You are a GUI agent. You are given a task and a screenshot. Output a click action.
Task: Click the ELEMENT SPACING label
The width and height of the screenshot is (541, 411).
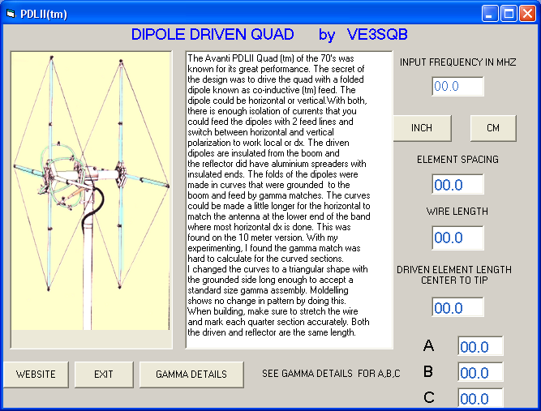[457, 160]
